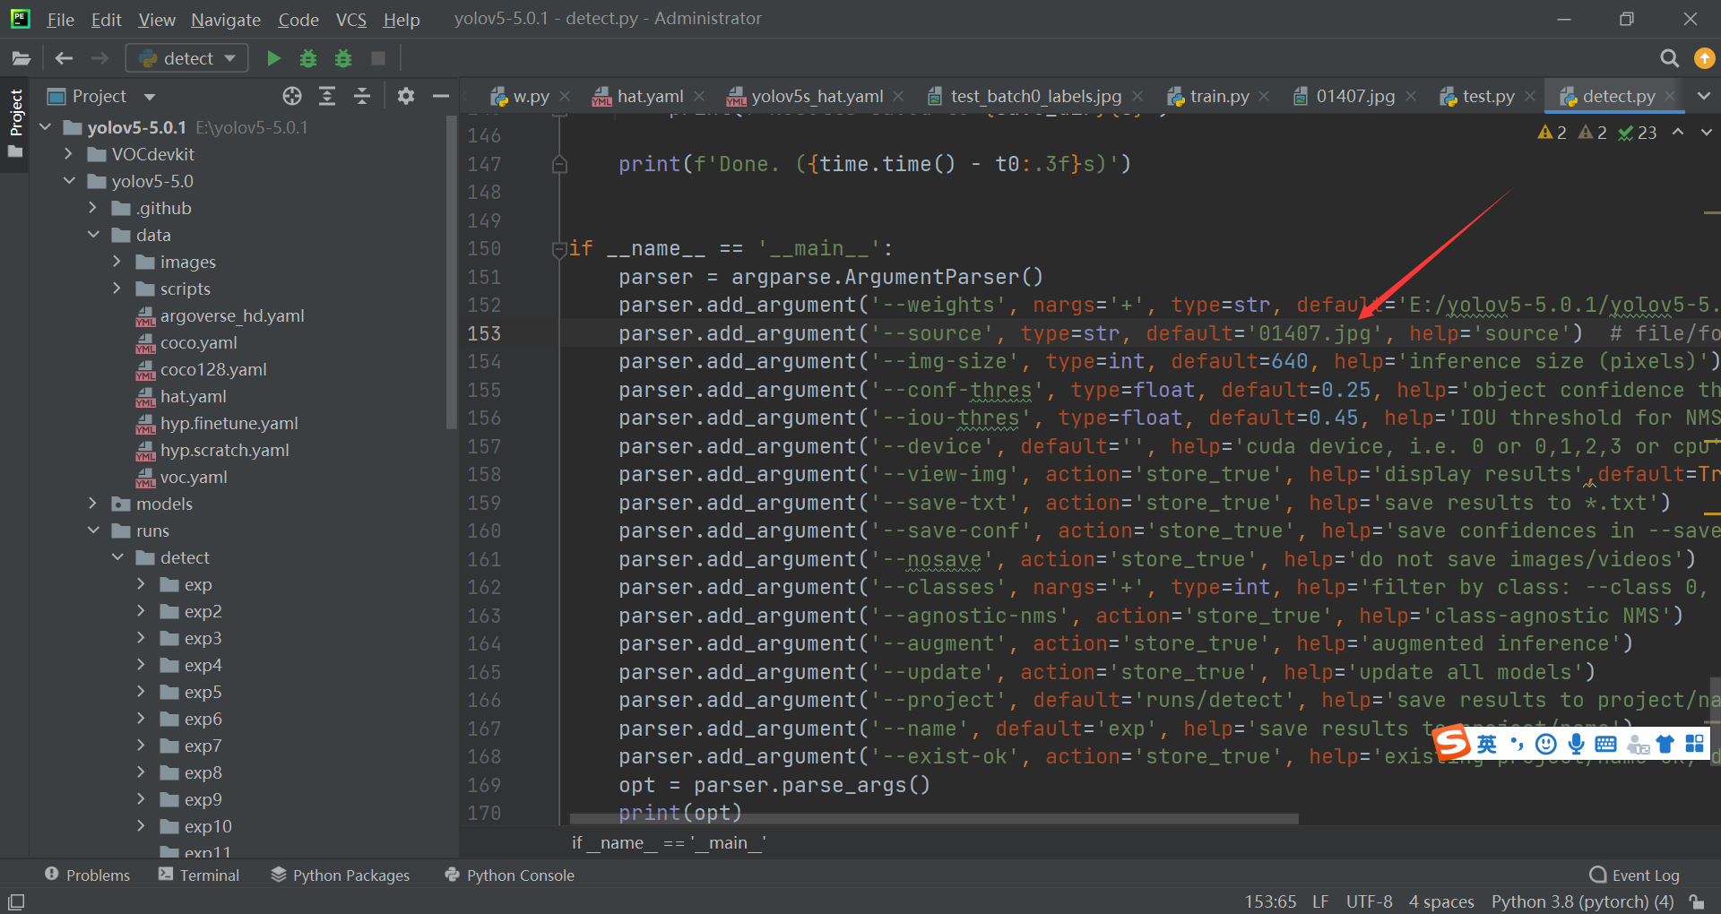Expand the exp5 folder
Image resolution: width=1721 pixels, height=914 pixels.
142,692
